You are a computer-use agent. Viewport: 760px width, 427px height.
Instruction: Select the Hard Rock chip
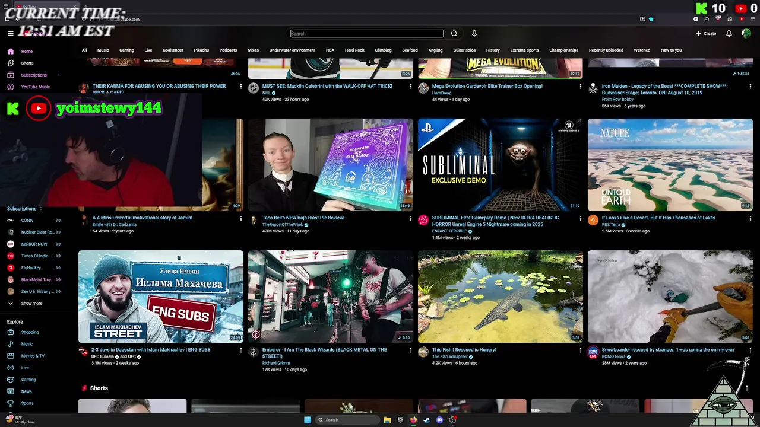[x=354, y=50]
